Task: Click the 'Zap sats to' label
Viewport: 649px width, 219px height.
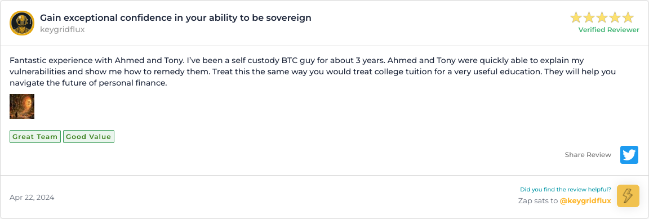Action: pos(537,201)
